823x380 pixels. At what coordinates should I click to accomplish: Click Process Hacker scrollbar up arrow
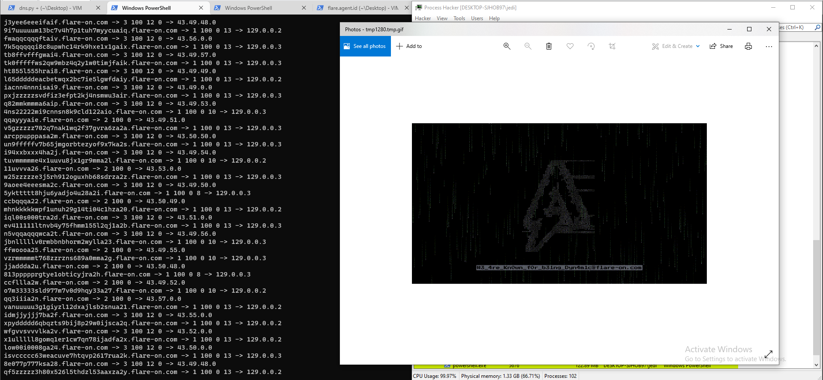coord(816,46)
